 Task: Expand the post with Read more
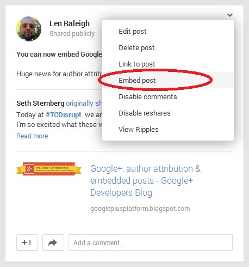(32, 136)
